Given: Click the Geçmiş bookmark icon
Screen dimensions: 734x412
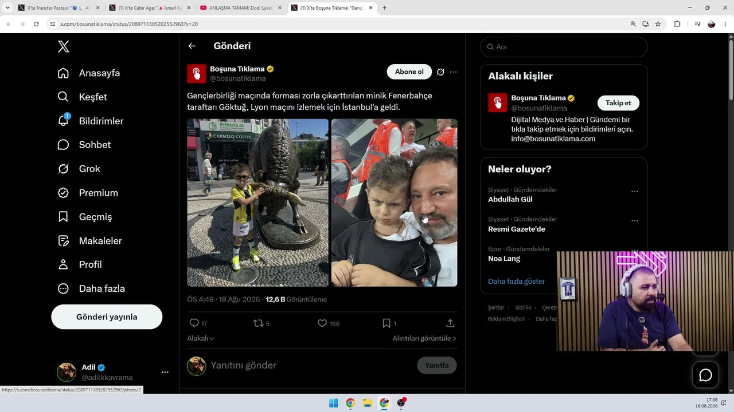Looking at the screenshot, I should point(64,217).
